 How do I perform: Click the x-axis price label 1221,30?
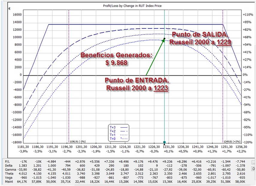click(x=140, y=147)
